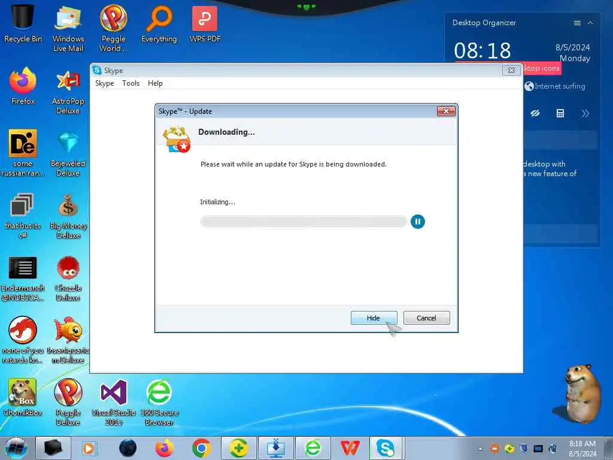
Task: Click Internet surfing in Desktop Organizer
Action: (x=555, y=86)
